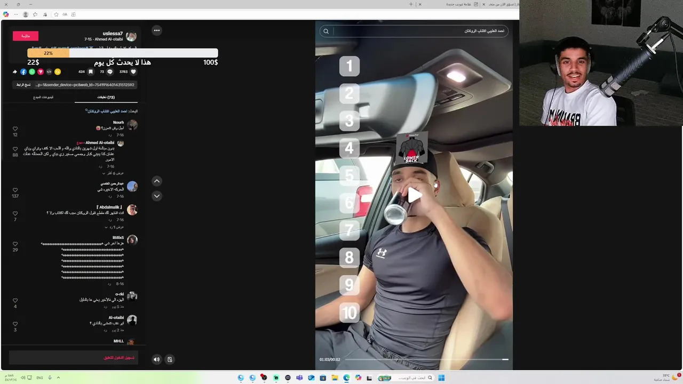Click the blue suggested search link above comments
Viewport: 683px width, 384px height.
click(x=106, y=111)
